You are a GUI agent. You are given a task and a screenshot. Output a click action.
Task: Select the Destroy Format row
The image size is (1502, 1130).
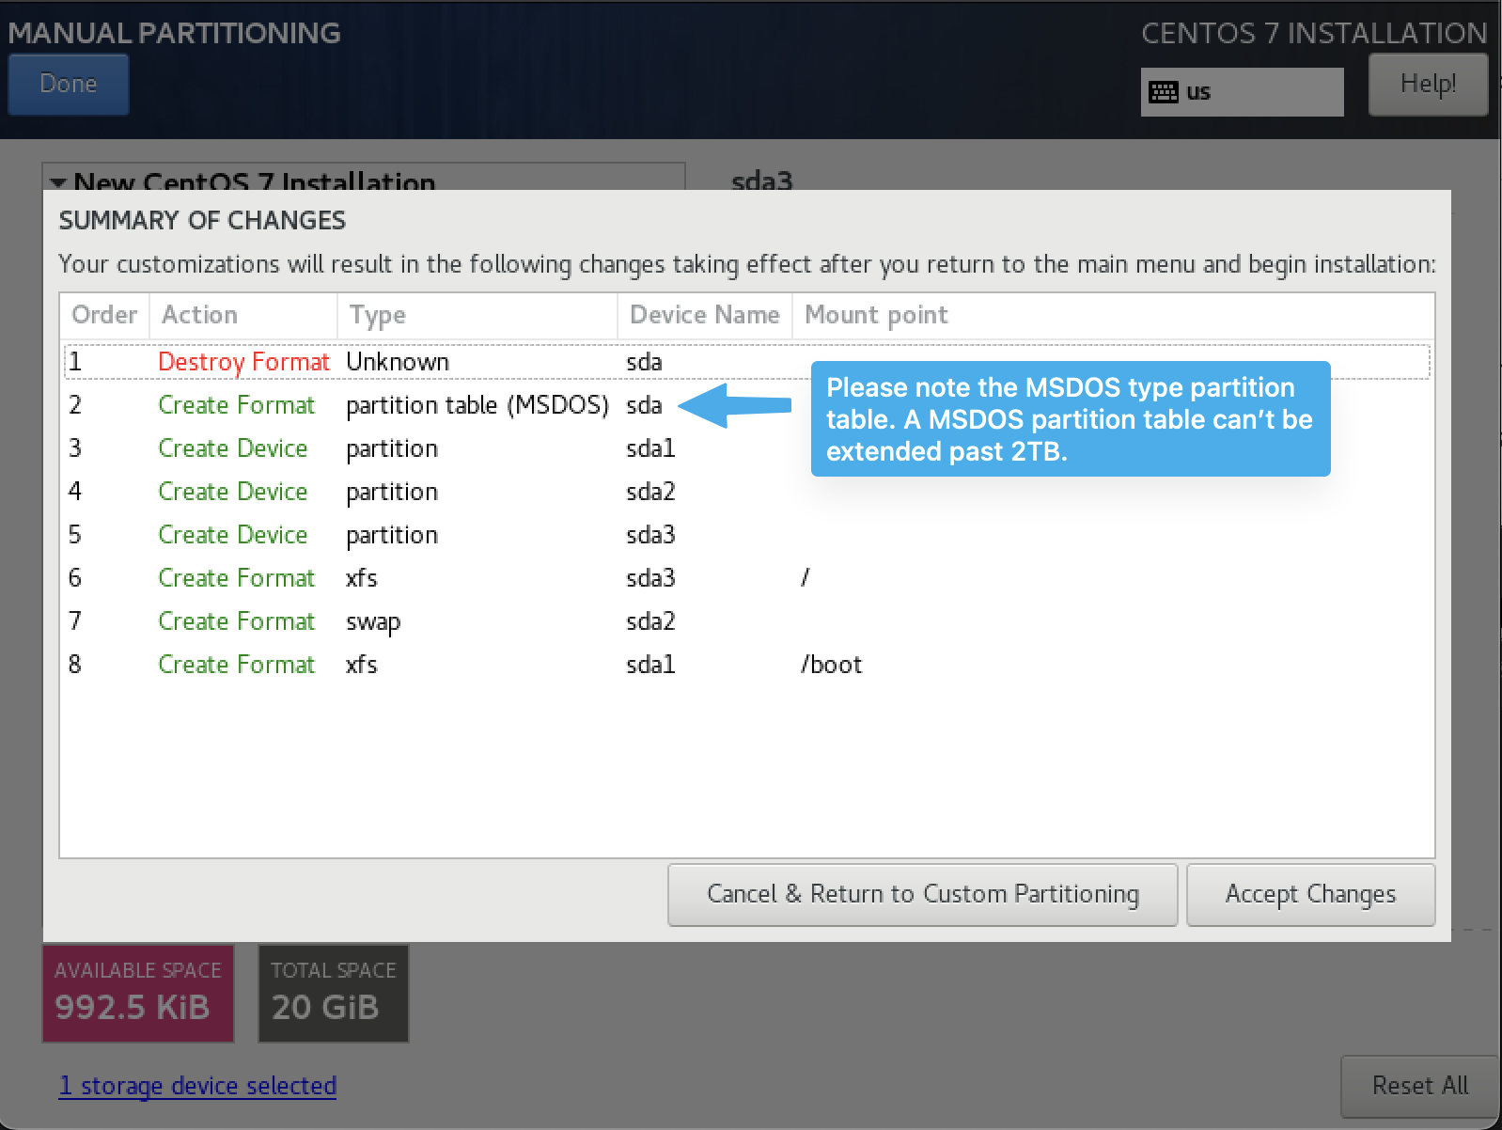tap(747, 362)
